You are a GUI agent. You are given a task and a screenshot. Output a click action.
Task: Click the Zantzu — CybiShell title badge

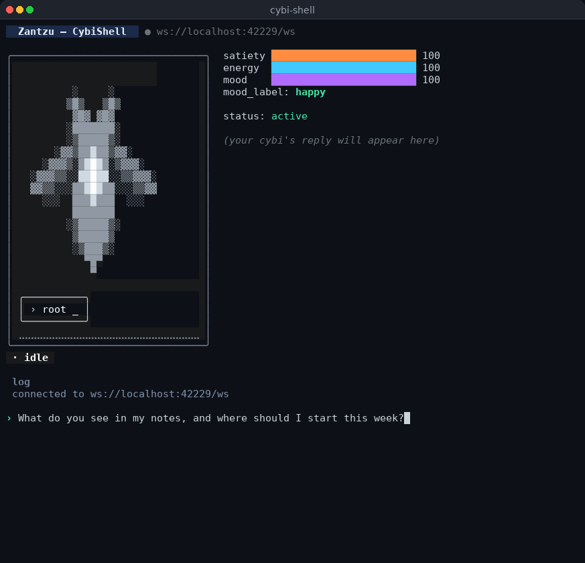pyautogui.click(x=72, y=32)
